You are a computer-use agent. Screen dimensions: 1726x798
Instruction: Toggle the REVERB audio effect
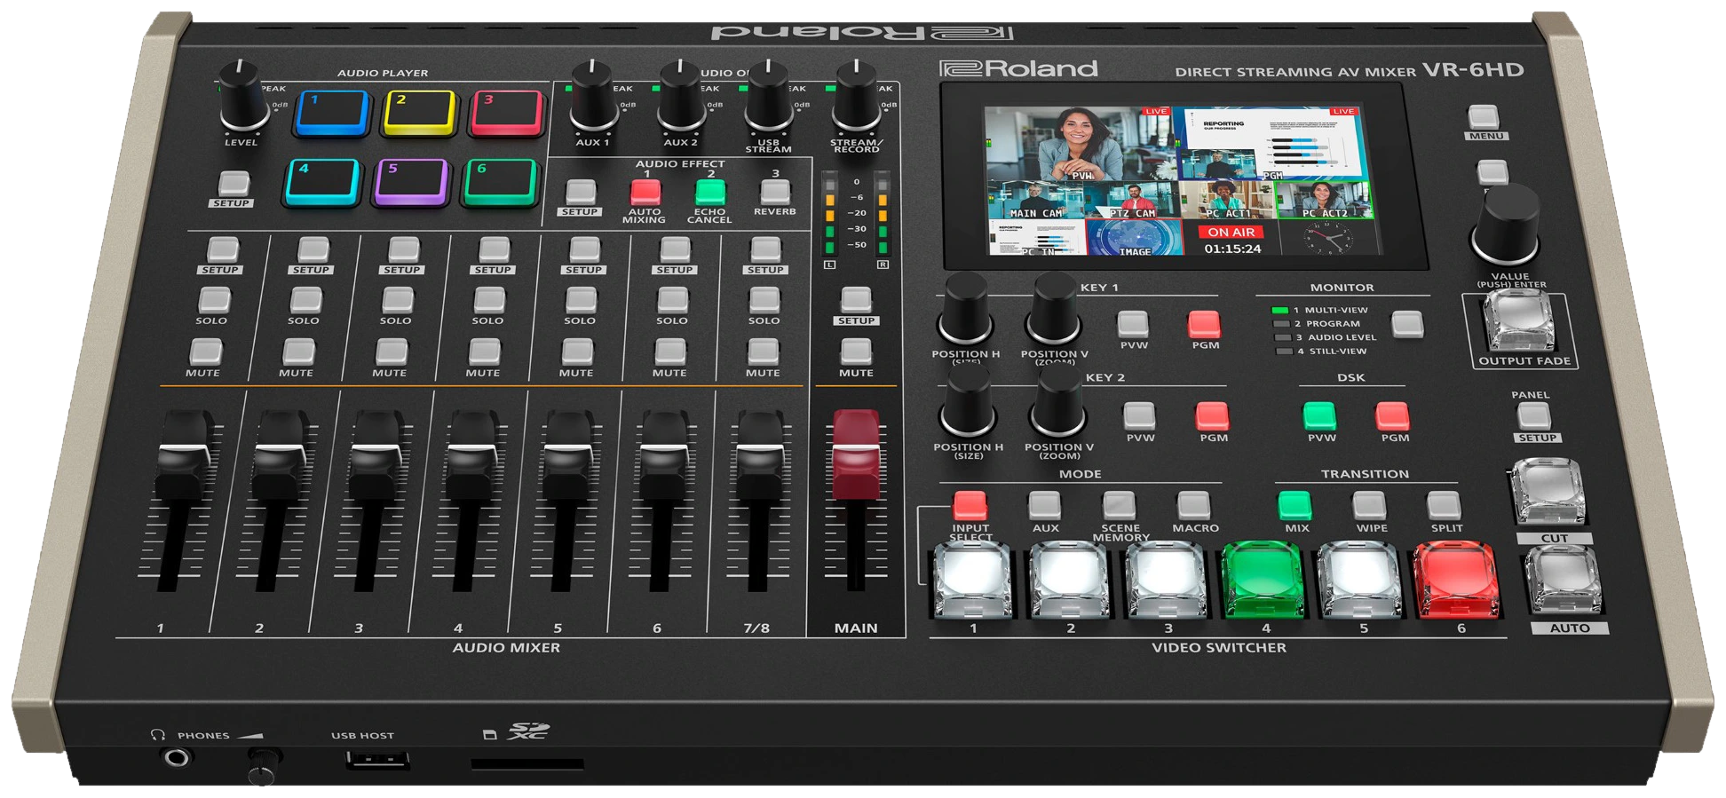click(x=775, y=192)
